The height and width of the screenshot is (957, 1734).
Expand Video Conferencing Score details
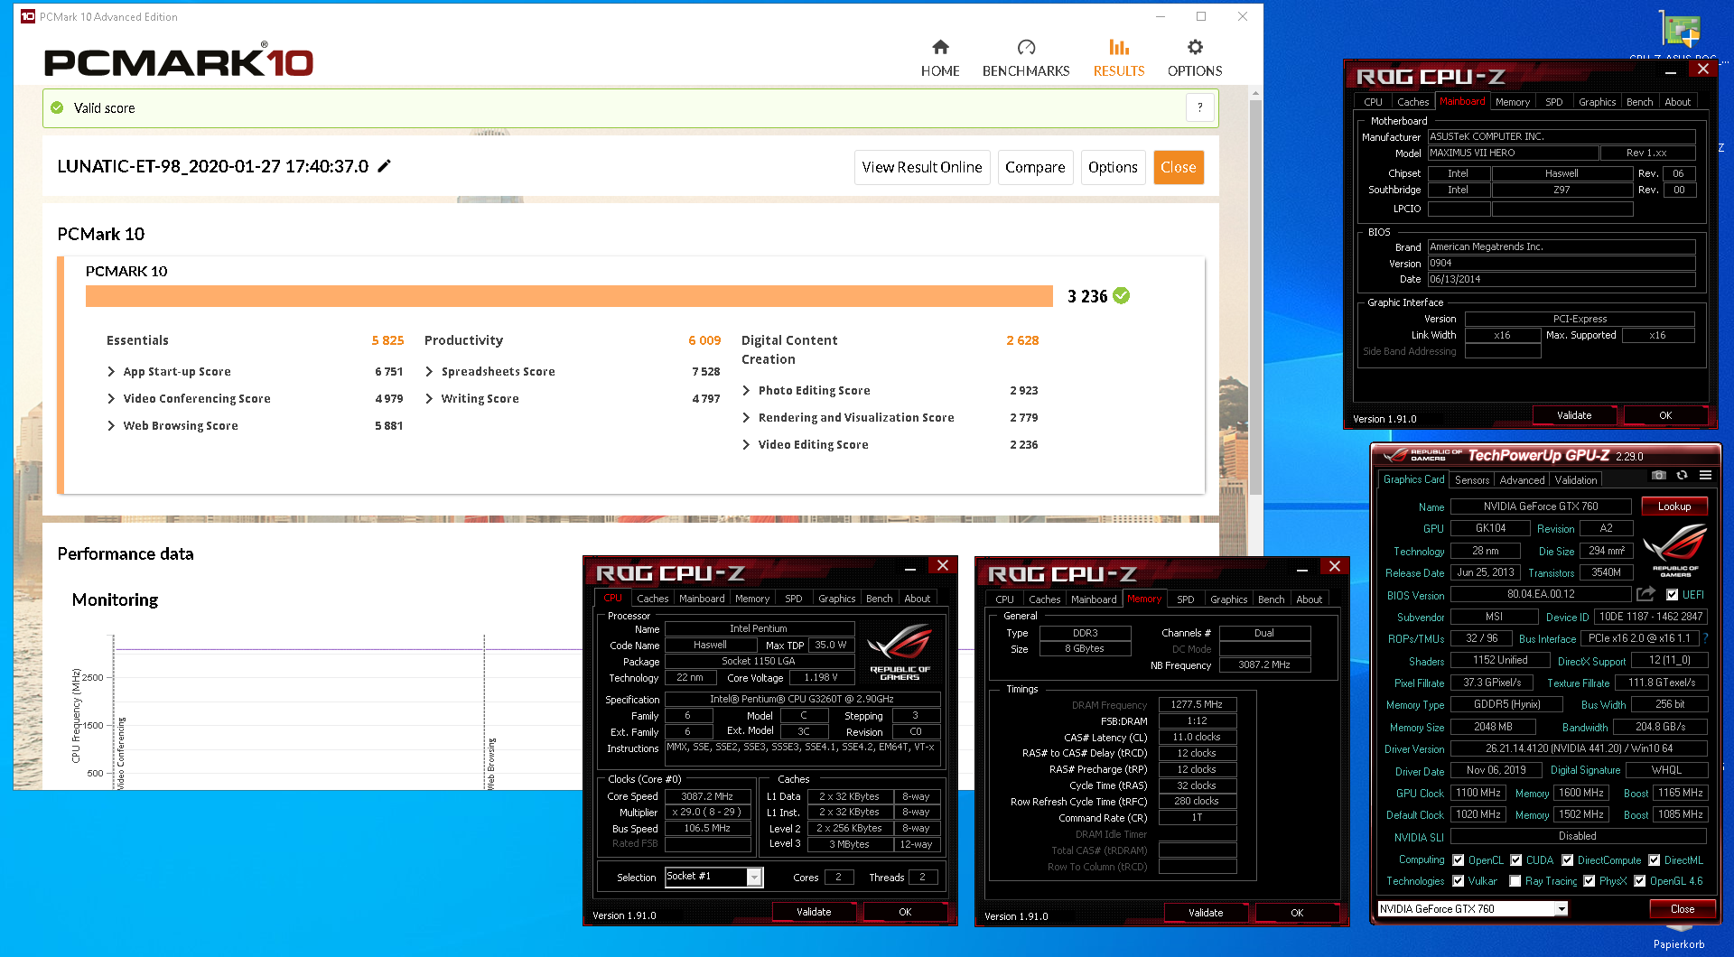(111, 398)
